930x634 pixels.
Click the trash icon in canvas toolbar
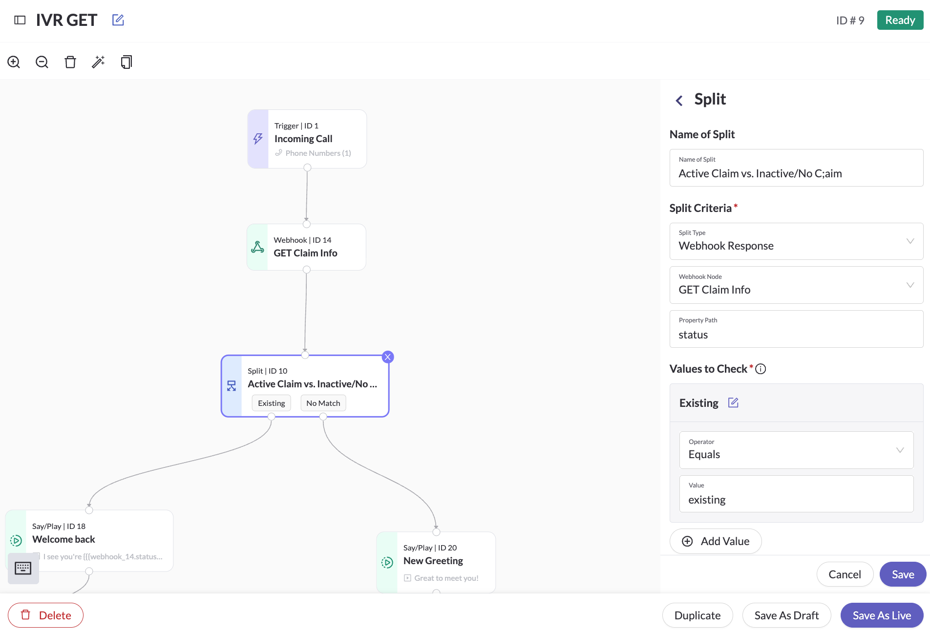(x=70, y=62)
